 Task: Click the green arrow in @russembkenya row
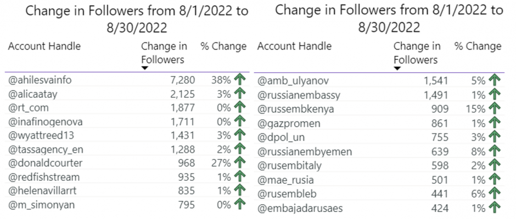(x=495, y=109)
